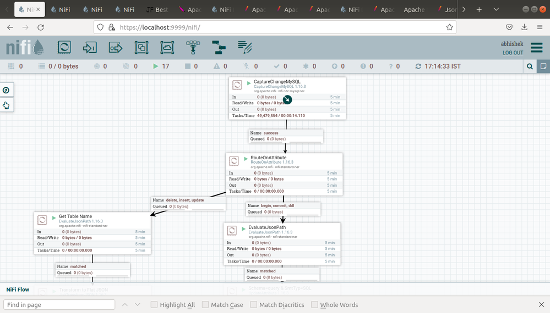Image resolution: width=550 pixels, height=313 pixels.
Task: Select the Input Port toolbar icon
Action: (x=90, y=48)
